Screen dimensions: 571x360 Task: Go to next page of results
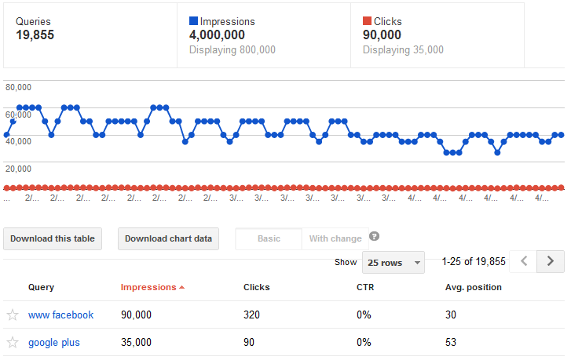551,261
